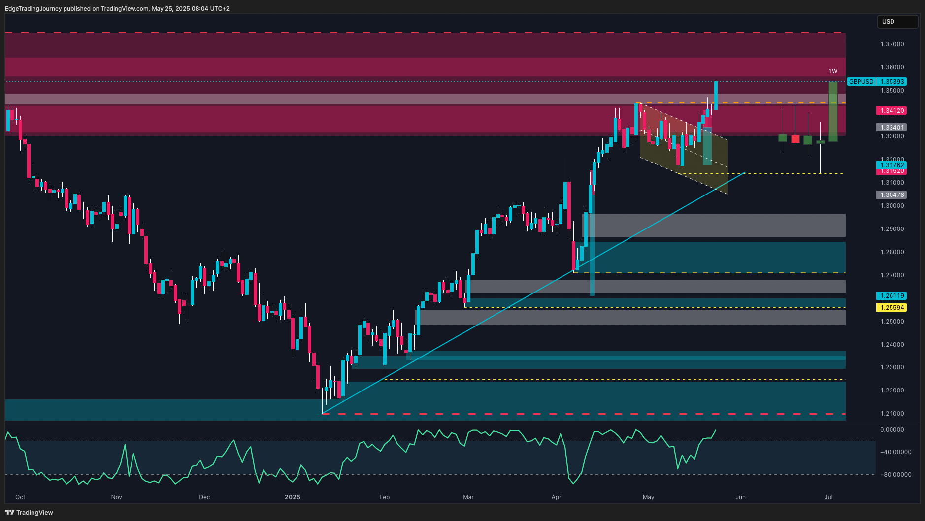The height and width of the screenshot is (521, 925).
Task: Click the Mar label on time axis
Action: coord(468,497)
